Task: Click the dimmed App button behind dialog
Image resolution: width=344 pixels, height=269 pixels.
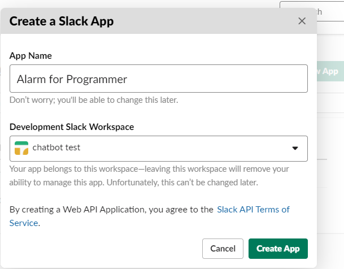Action: pos(330,71)
